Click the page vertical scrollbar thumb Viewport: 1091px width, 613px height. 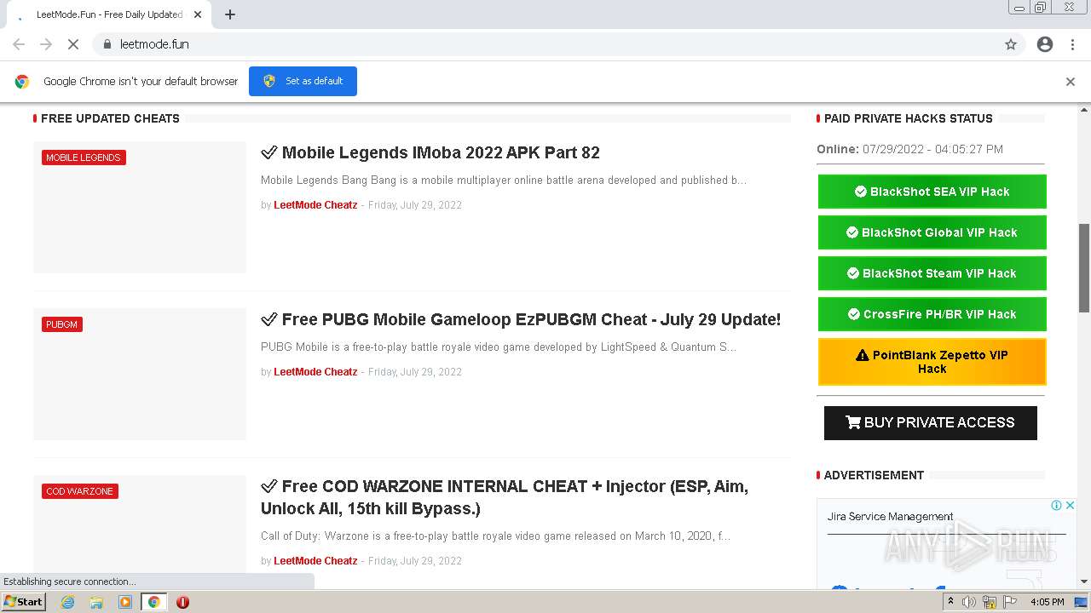(1084, 268)
